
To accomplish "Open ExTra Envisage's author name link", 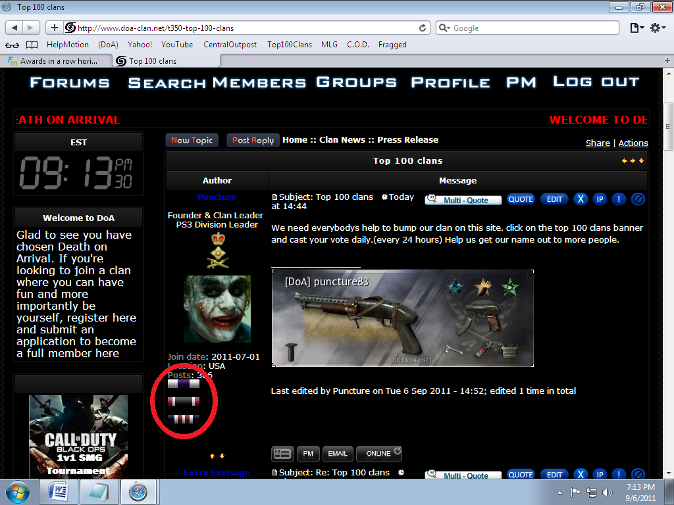I will point(217,472).
